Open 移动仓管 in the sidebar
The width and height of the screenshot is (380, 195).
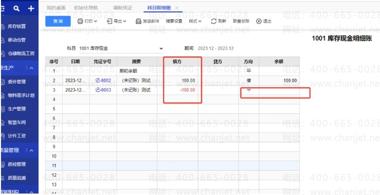pyautogui.click(x=17, y=40)
